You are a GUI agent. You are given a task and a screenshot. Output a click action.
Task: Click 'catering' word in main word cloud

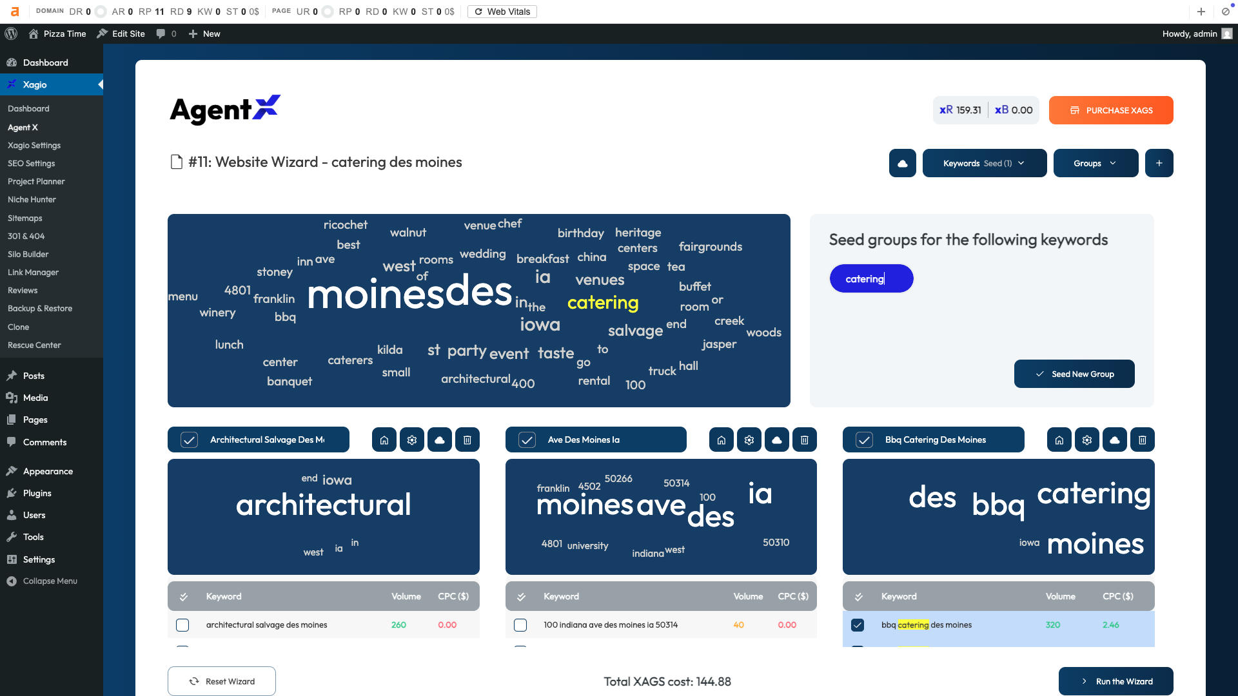[x=603, y=303]
